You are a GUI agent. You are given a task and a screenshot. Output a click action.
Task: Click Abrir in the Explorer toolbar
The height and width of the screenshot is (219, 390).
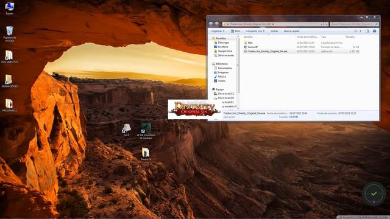pos(235,31)
